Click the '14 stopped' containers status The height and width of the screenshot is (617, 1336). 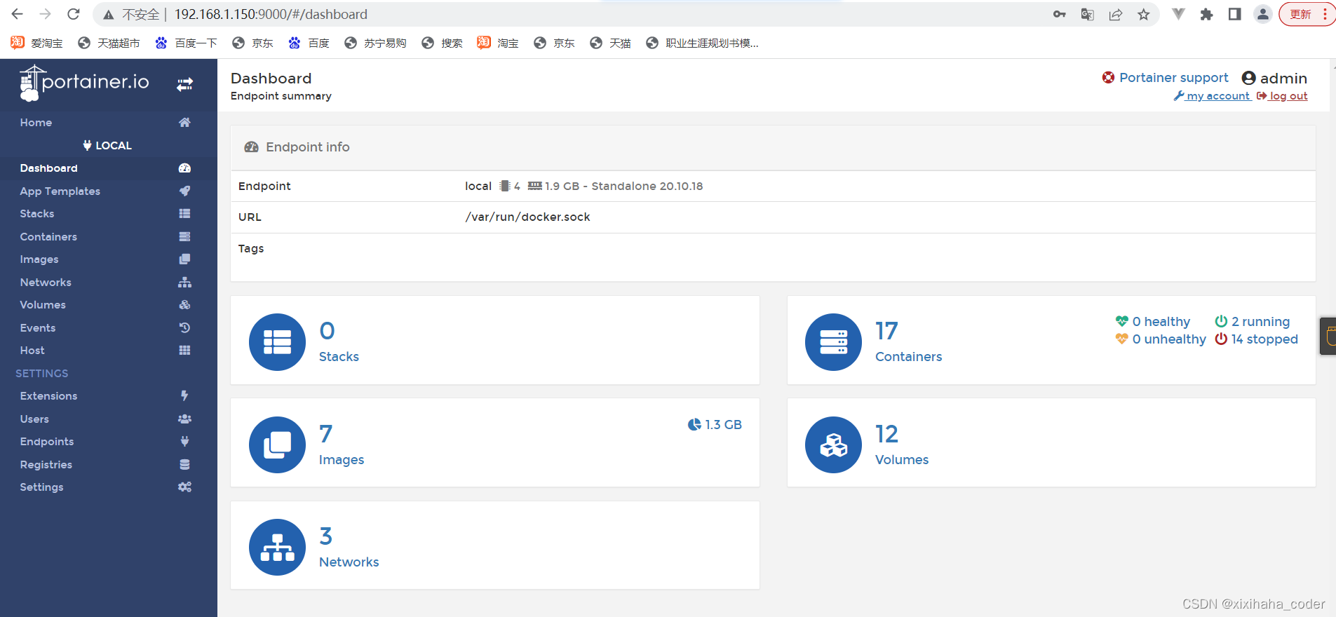point(1257,339)
